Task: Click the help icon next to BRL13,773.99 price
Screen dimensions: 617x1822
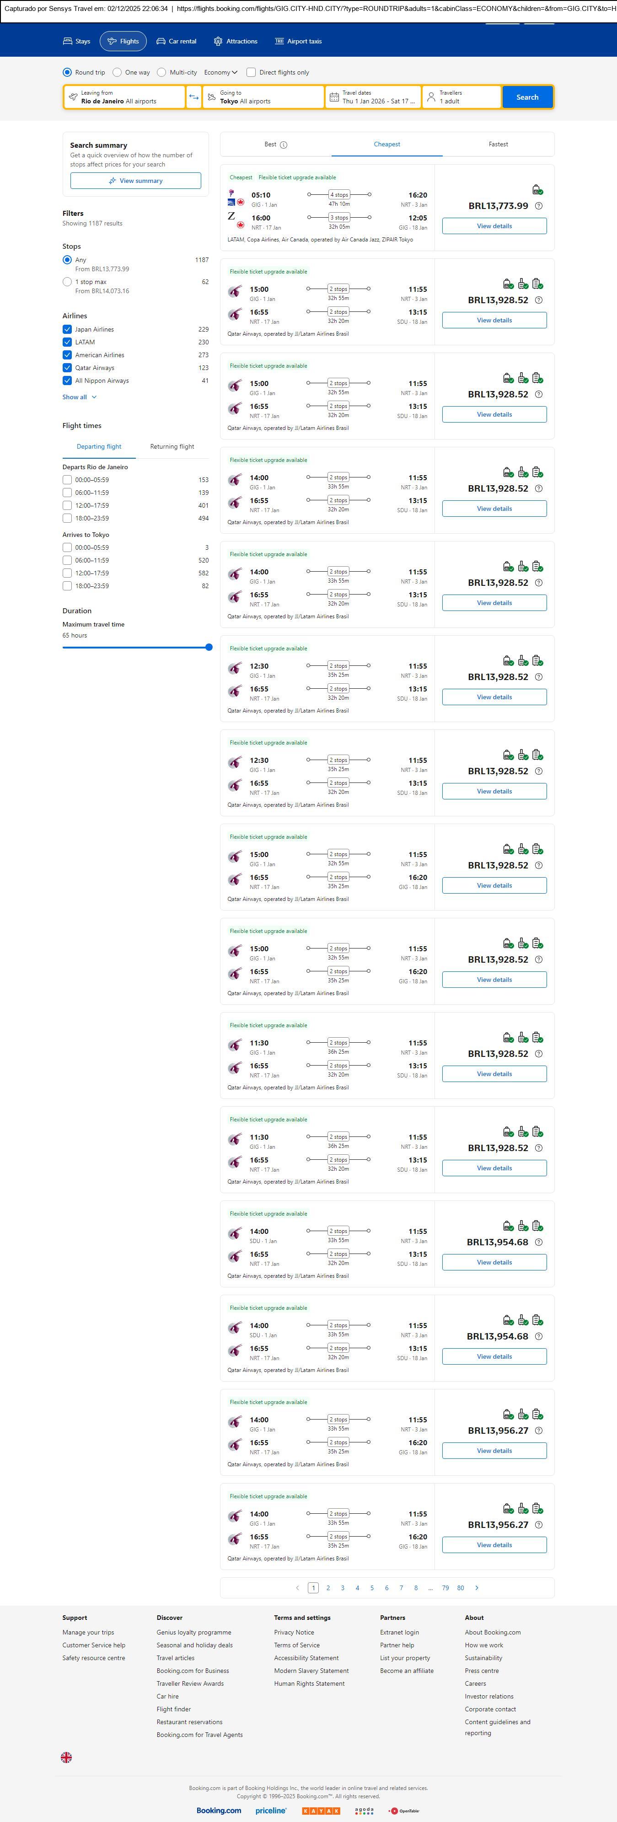Action: point(539,206)
